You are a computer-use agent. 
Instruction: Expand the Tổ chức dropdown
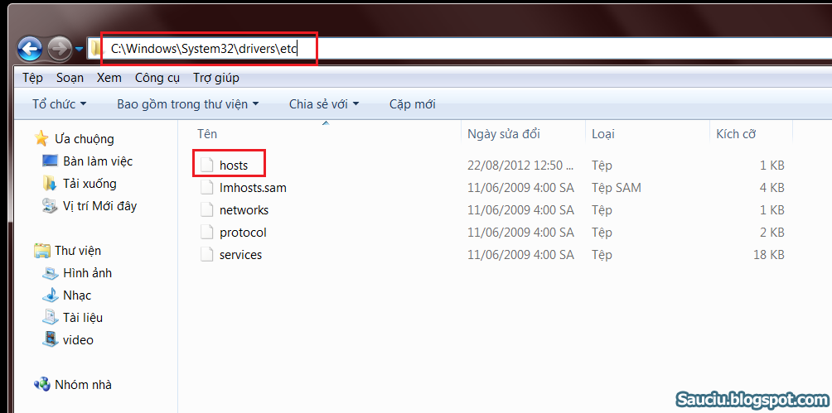click(59, 104)
